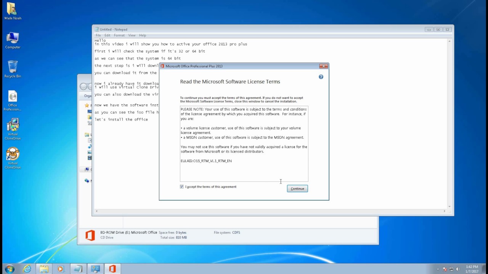Maximize the Notepad window
The image size is (488, 274).
[438, 29]
